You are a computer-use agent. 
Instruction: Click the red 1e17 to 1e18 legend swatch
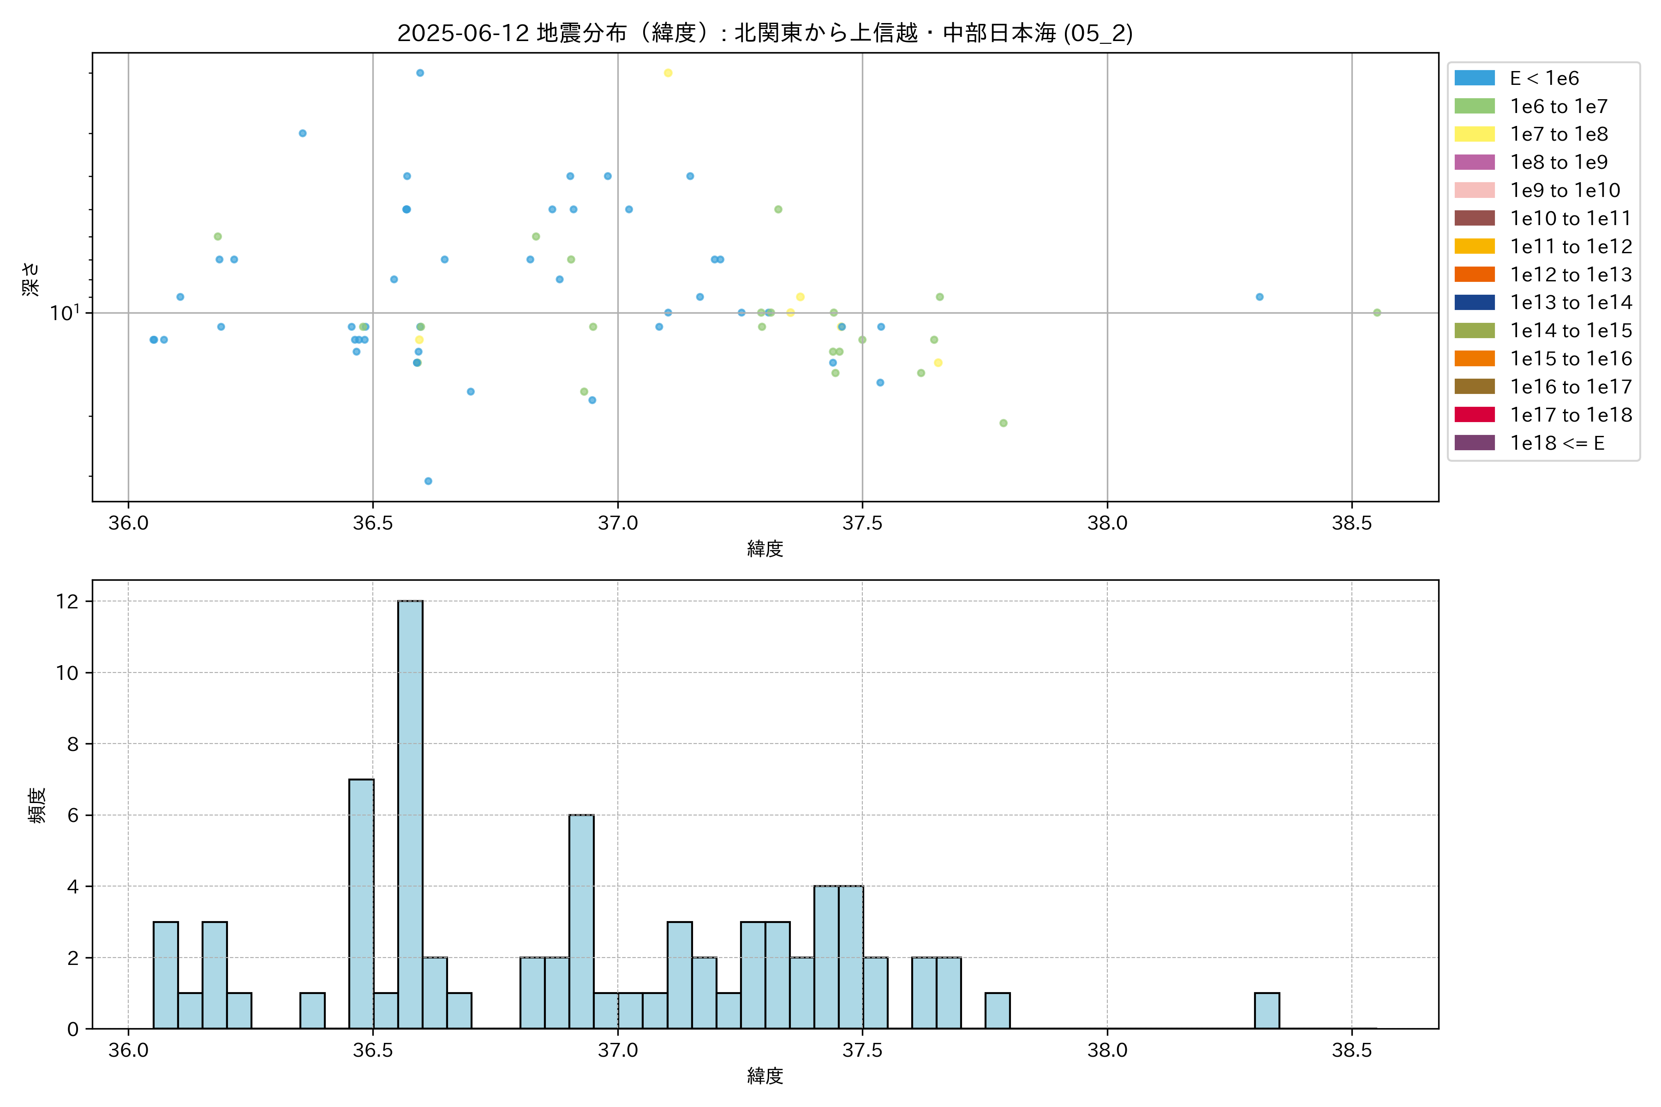1475,414
